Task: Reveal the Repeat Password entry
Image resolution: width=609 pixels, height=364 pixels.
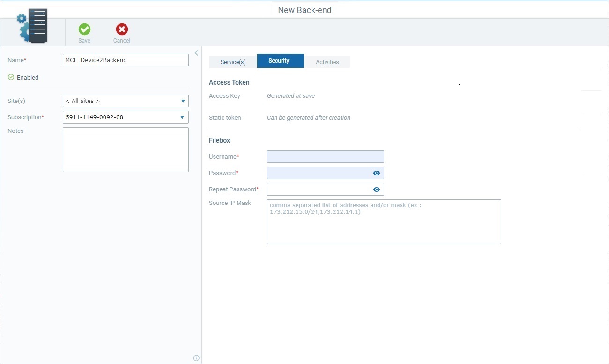Action: pyautogui.click(x=376, y=189)
